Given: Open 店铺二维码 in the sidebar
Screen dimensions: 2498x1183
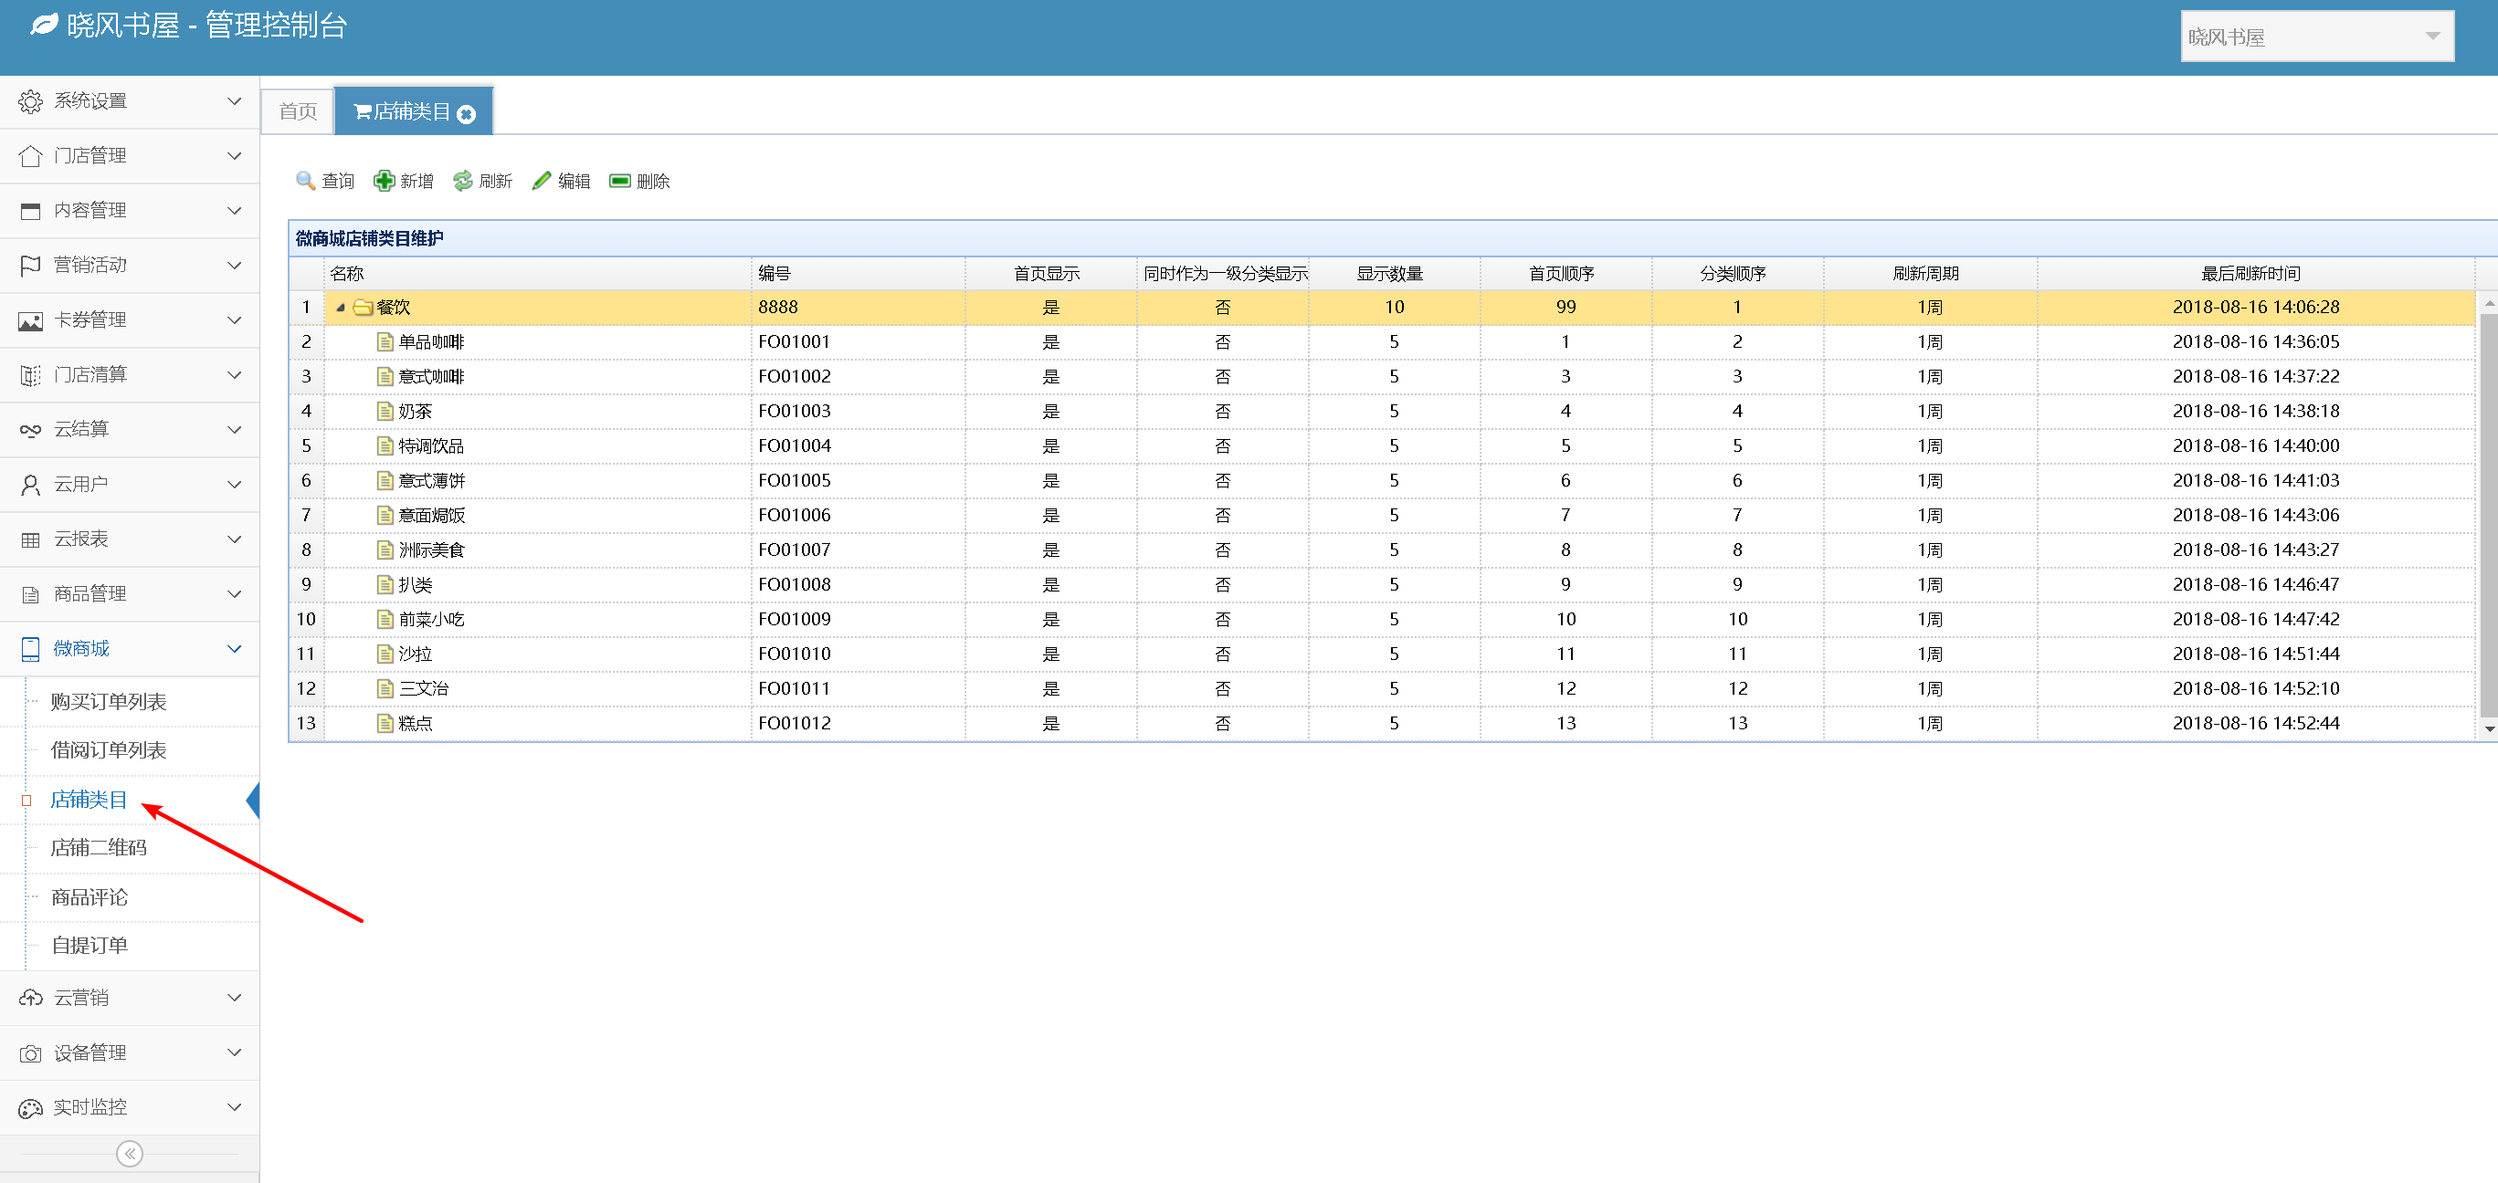Looking at the screenshot, I should tap(99, 848).
